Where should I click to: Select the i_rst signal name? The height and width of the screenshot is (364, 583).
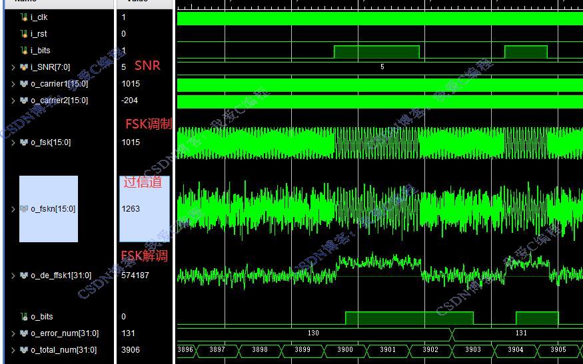(x=39, y=34)
